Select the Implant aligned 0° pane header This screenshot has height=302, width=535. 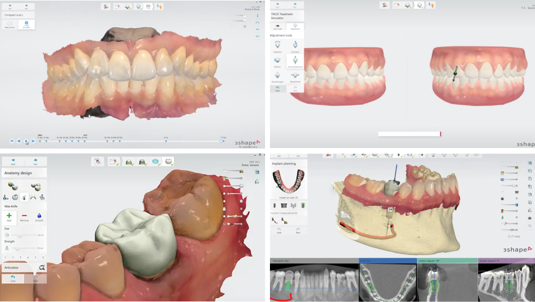507,260
